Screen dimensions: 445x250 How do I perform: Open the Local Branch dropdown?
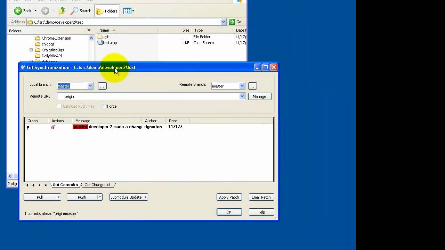tap(90, 86)
